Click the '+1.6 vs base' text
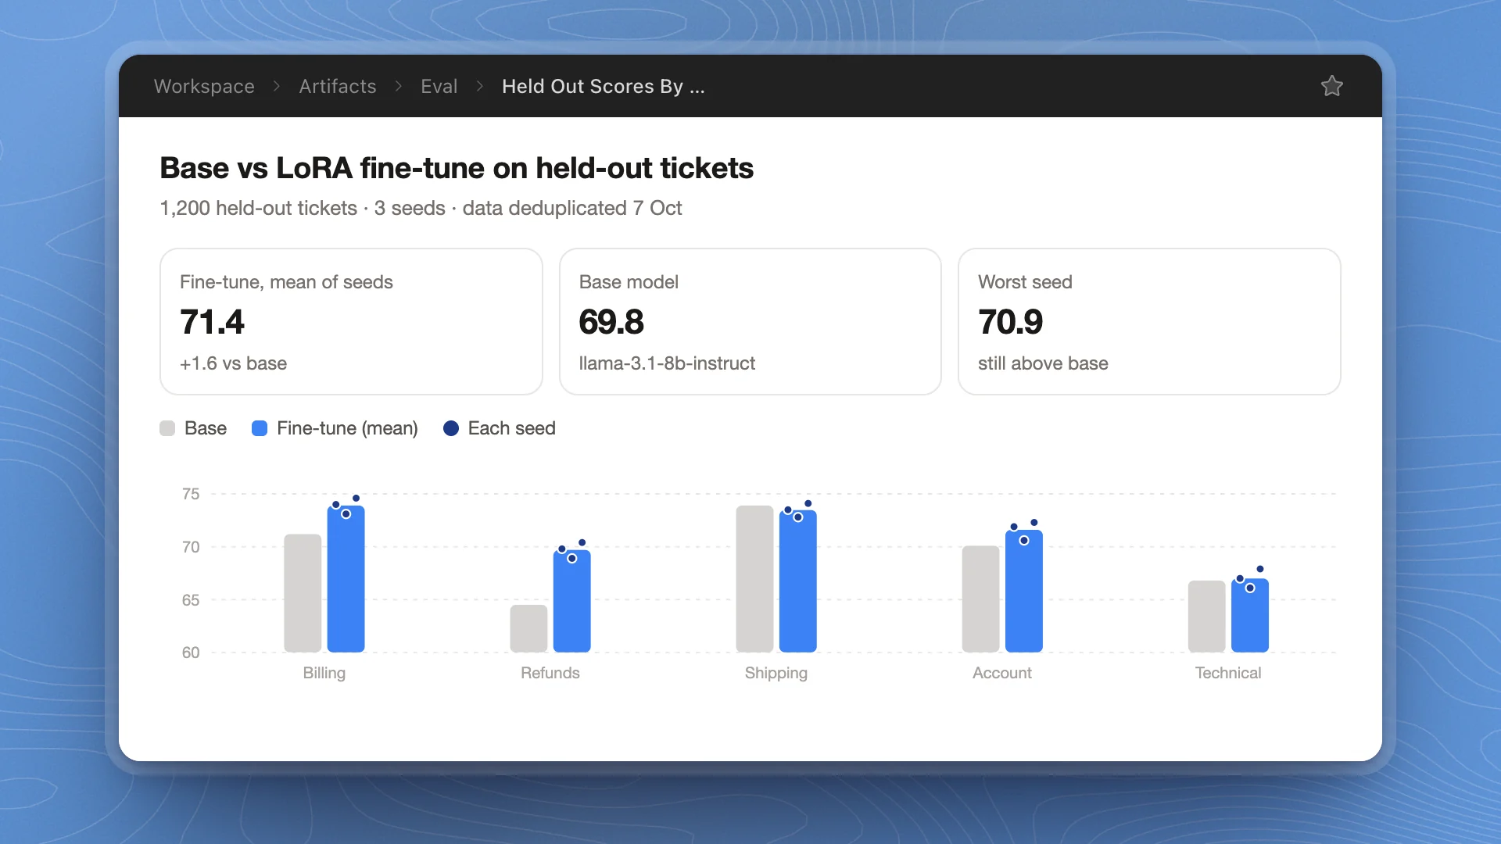Viewport: 1501px width, 844px height. coord(233,363)
